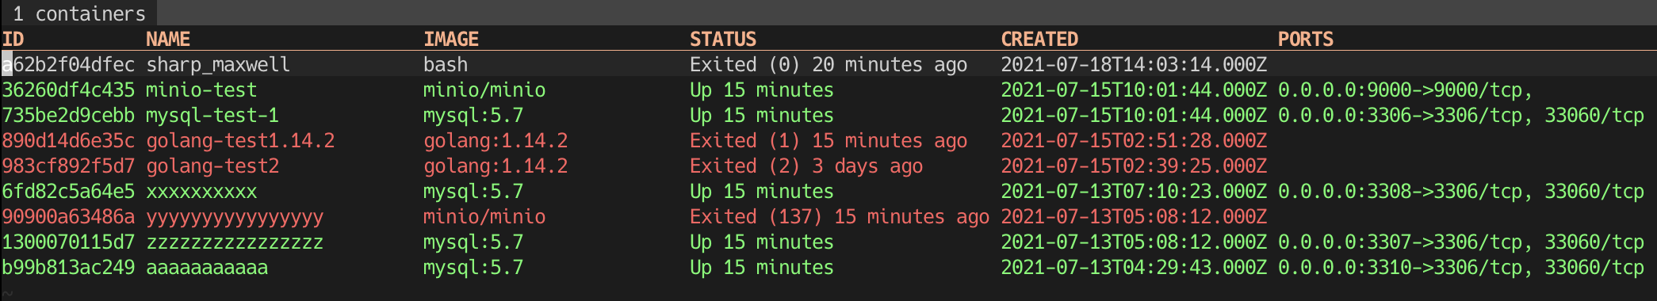
Task: Click container ID 36260df4c435
Action: (x=68, y=90)
